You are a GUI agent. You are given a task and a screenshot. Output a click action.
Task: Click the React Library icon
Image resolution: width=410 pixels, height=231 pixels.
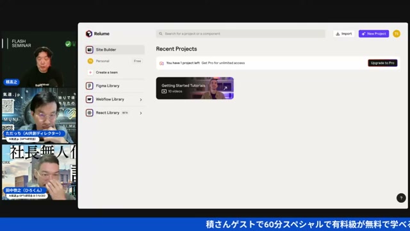pos(90,113)
